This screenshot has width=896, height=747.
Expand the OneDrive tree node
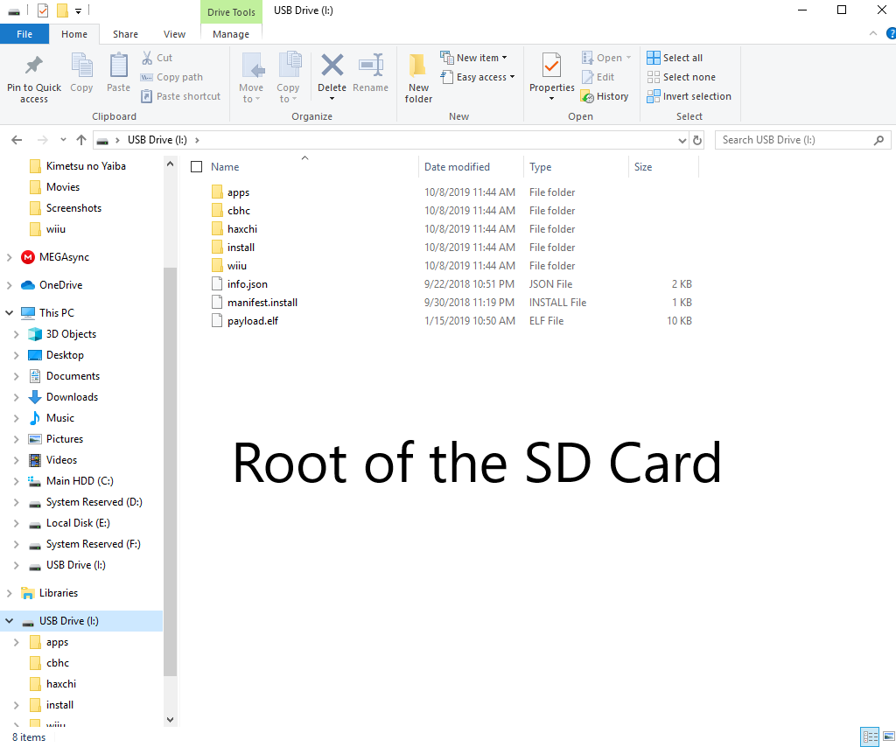coord(9,285)
